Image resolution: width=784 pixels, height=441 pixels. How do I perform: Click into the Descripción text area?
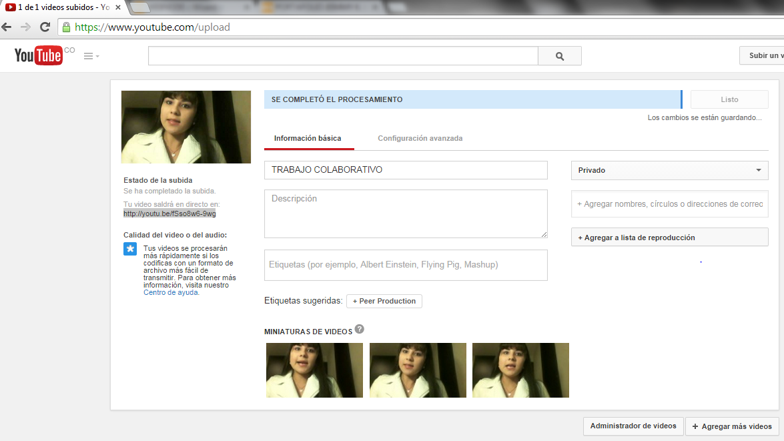tap(406, 213)
